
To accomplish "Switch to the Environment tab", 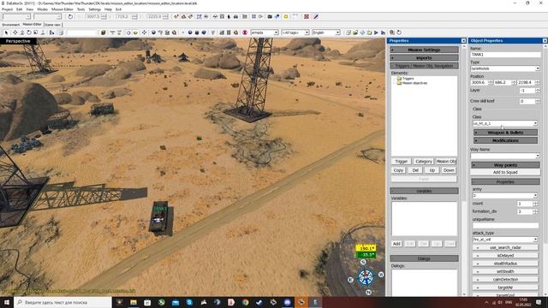I will [x=11, y=25].
